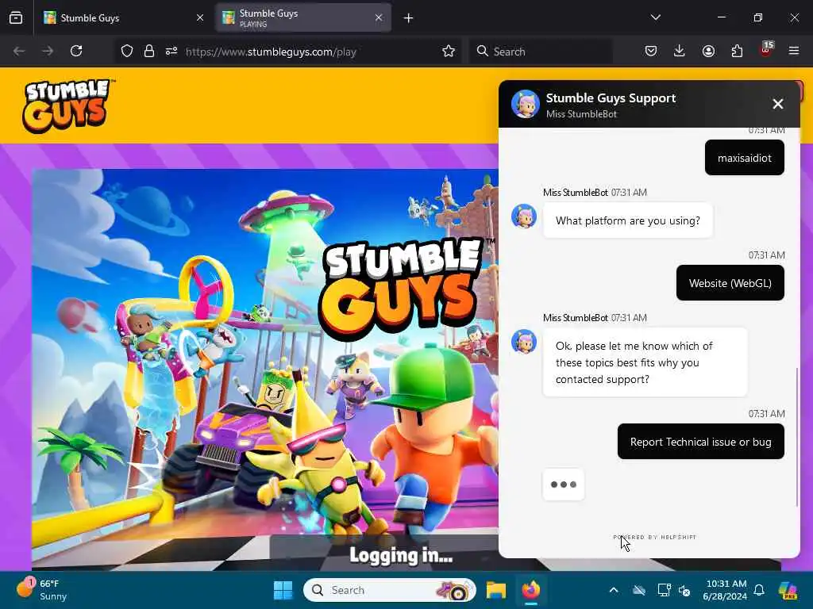Image resolution: width=813 pixels, height=609 pixels.
Task: Show hidden system tray icons
Action: (x=614, y=590)
